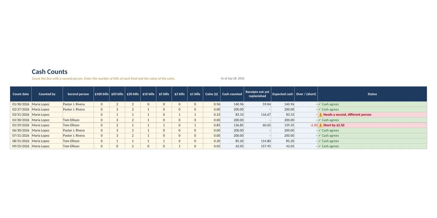Select the Expected cash value 139.35
This screenshot has height=218, width=437.
289,125
